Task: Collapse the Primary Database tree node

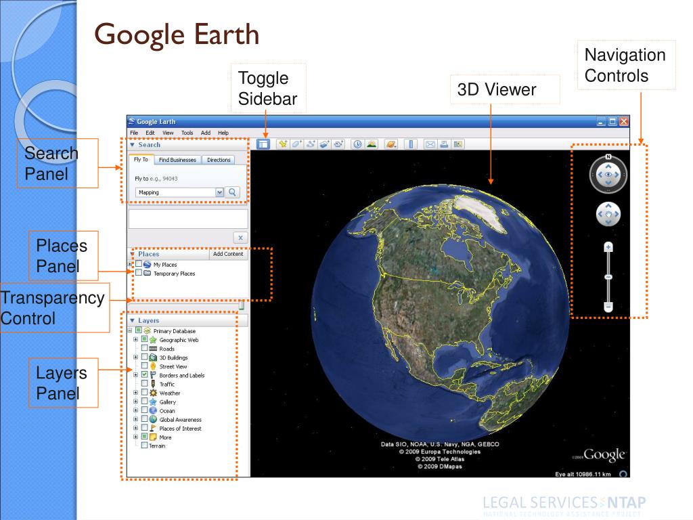Action: tap(130, 330)
